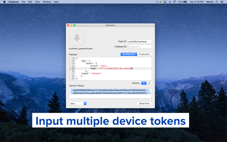Viewport: 227px width, 142px height.
Task: Collapse the "alert" block on line 3
Action: pos(75,63)
